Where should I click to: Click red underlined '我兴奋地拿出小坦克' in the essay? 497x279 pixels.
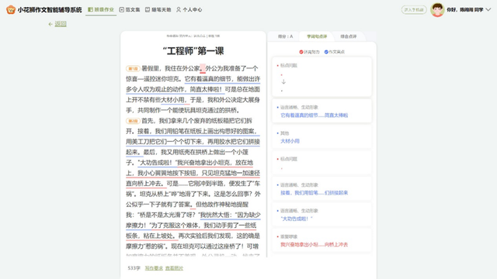pyautogui.click(x=203, y=163)
